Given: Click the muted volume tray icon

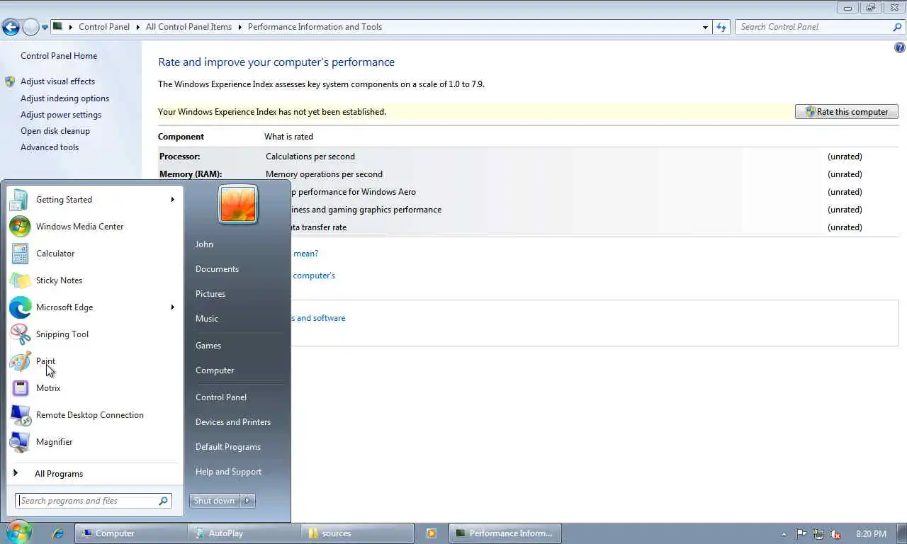Looking at the screenshot, I should (x=835, y=534).
